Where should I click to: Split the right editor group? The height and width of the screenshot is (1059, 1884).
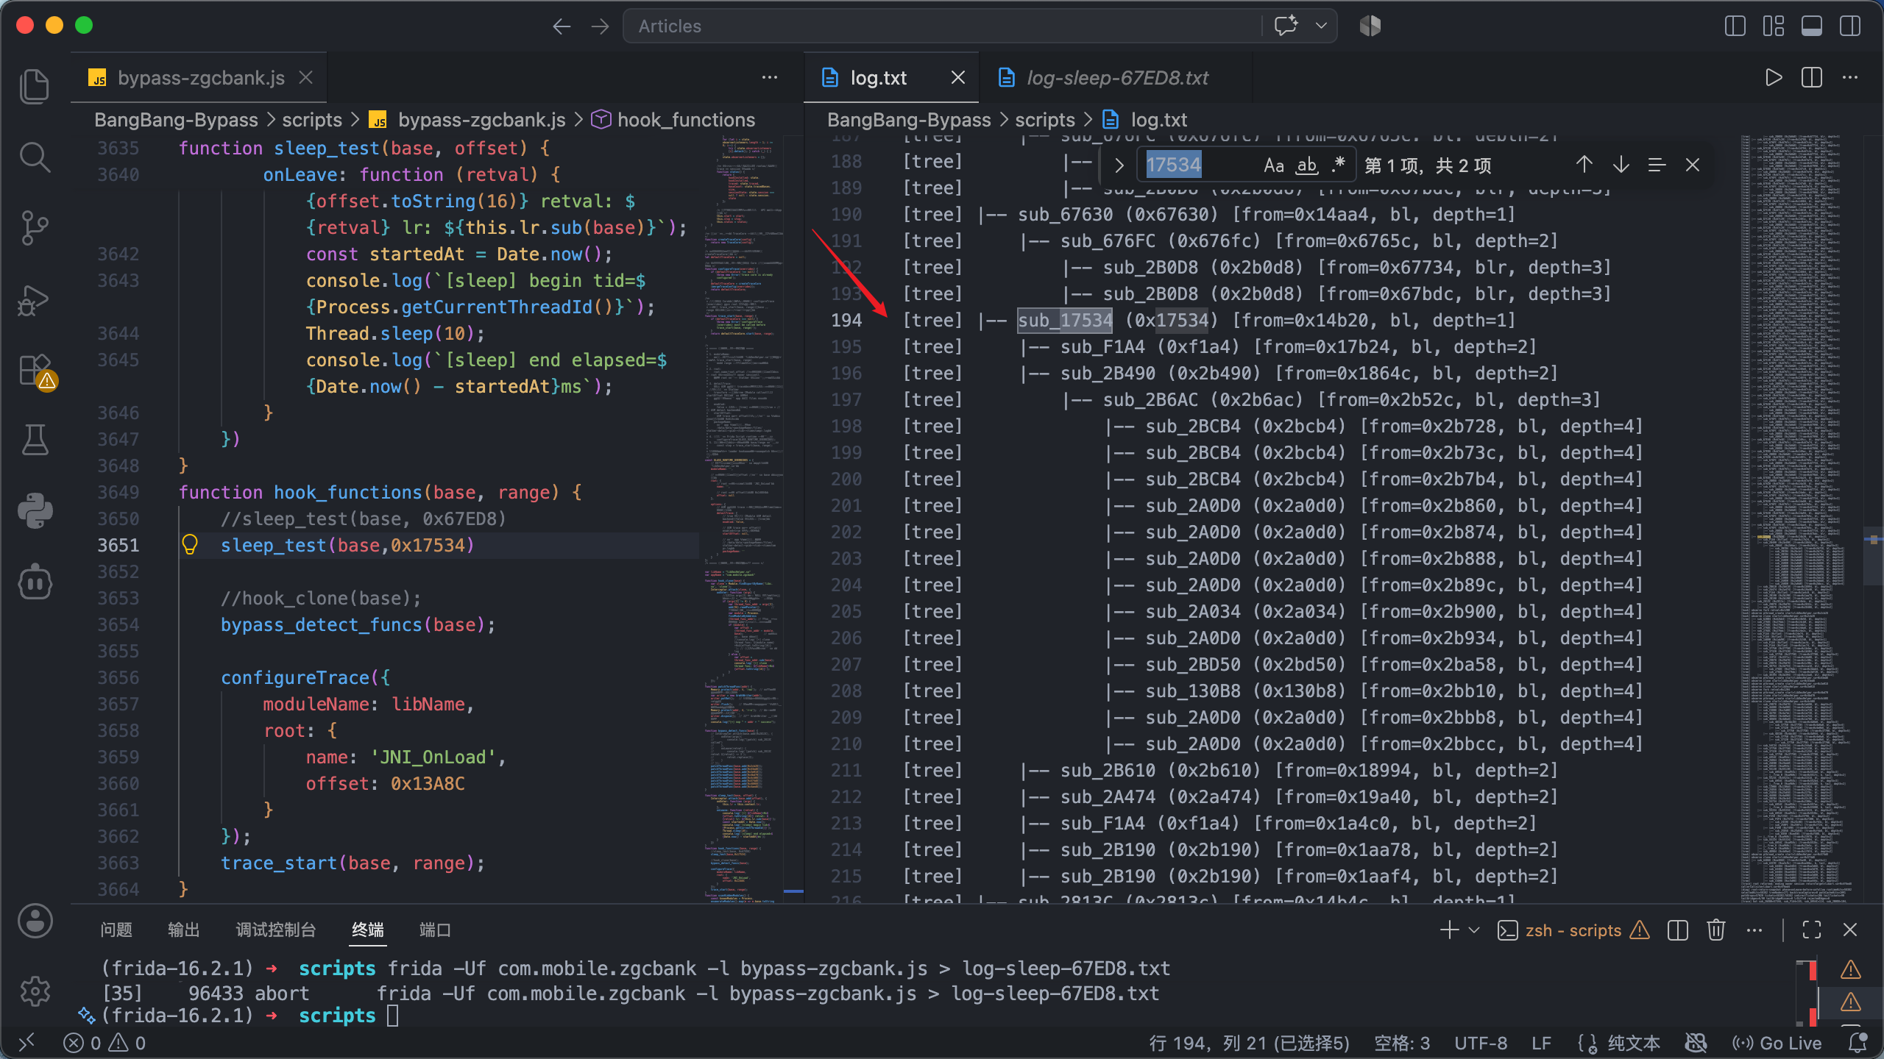click(x=1812, y=77)
